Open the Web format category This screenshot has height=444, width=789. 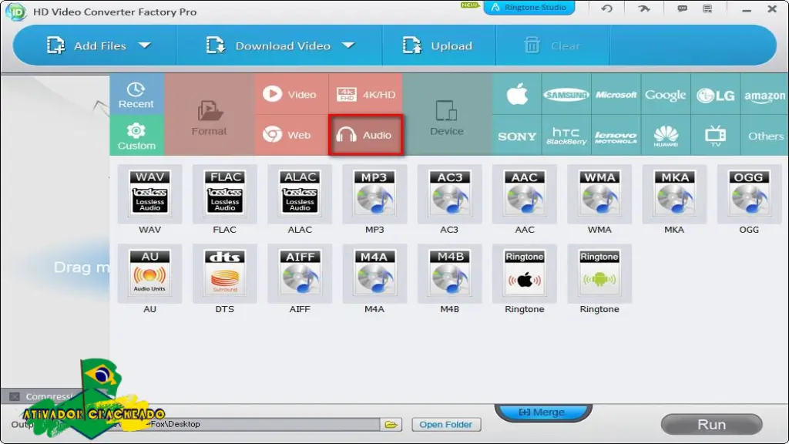click(291, 135)
